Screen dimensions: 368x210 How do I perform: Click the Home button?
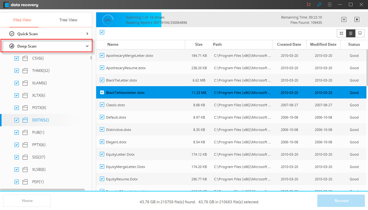coord(27,201)
